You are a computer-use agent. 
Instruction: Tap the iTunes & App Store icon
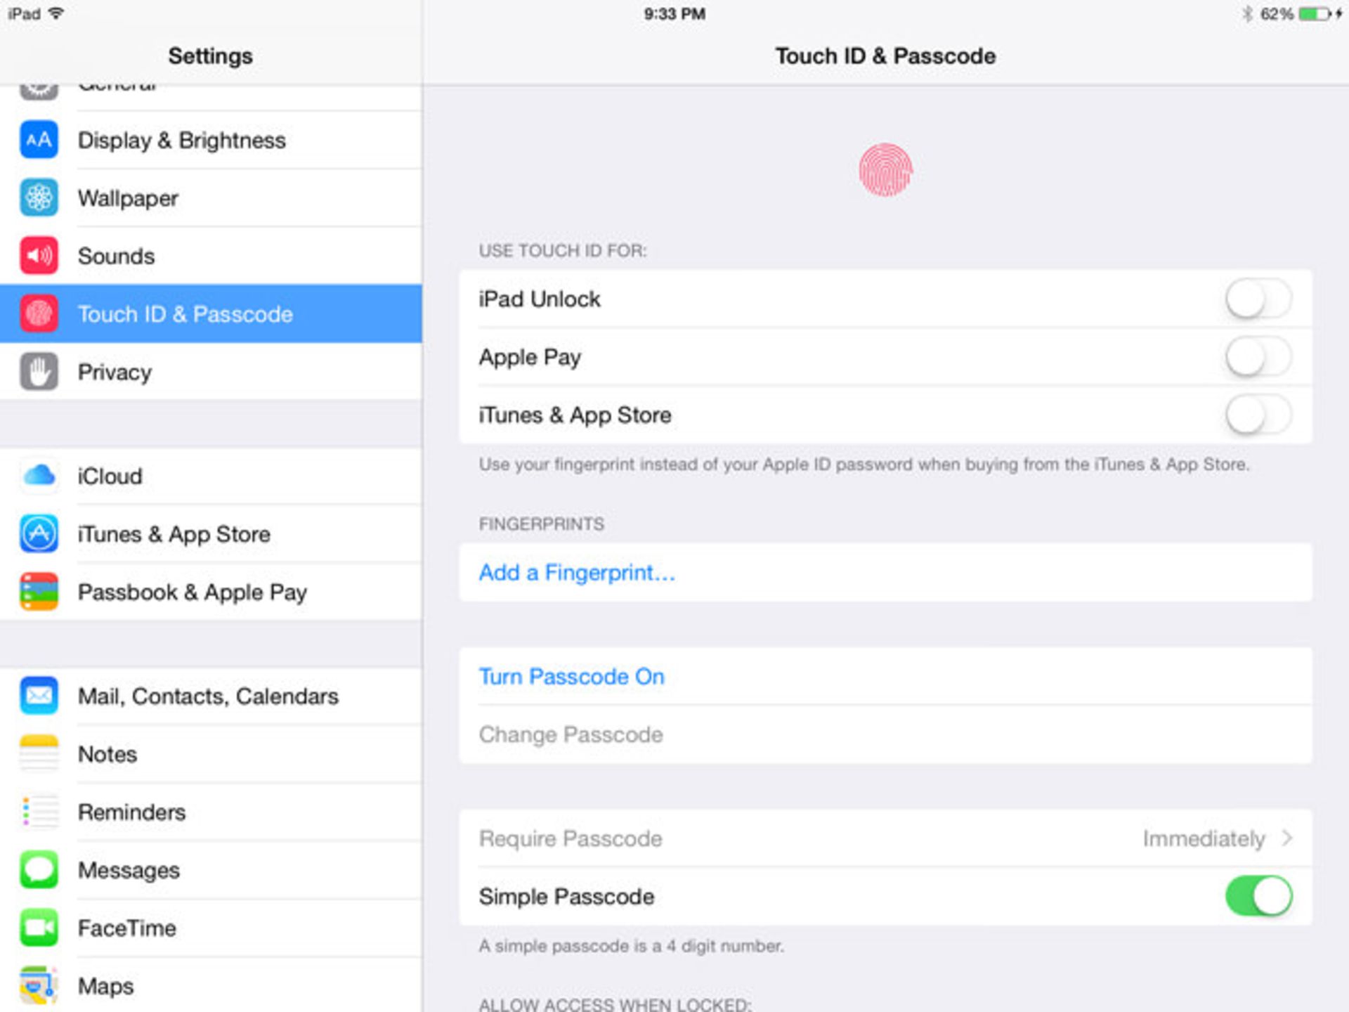pyautogui.click(x=39, y=534)
